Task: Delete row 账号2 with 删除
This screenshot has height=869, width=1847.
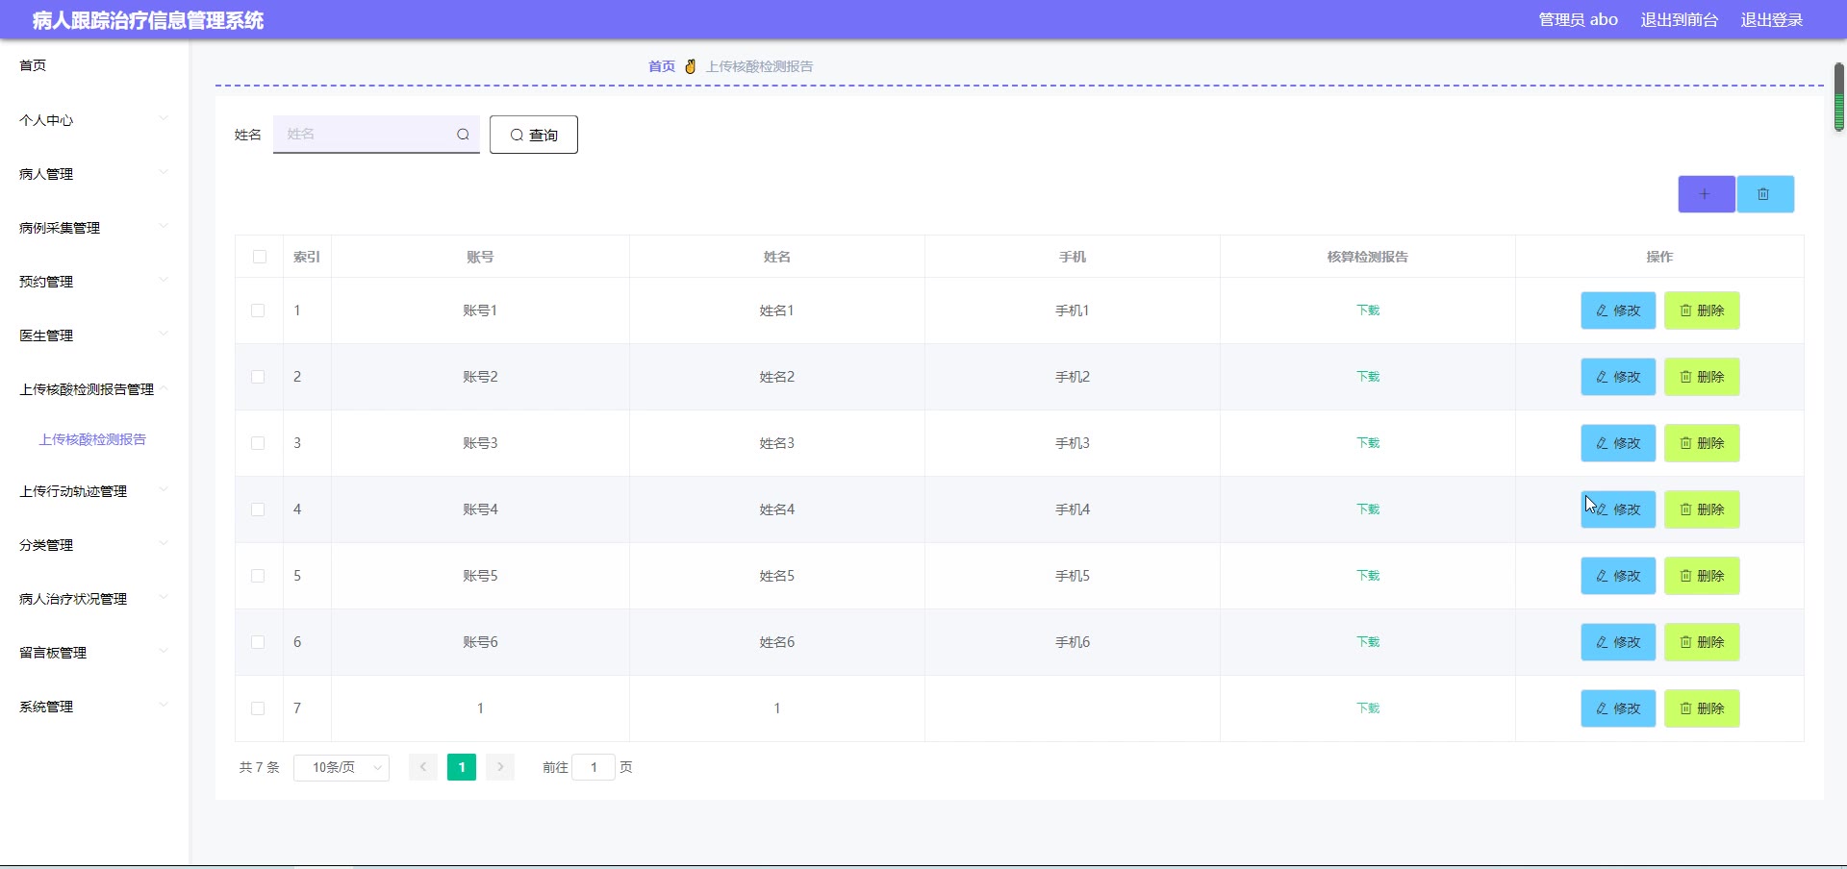Action: point(1702,377)
